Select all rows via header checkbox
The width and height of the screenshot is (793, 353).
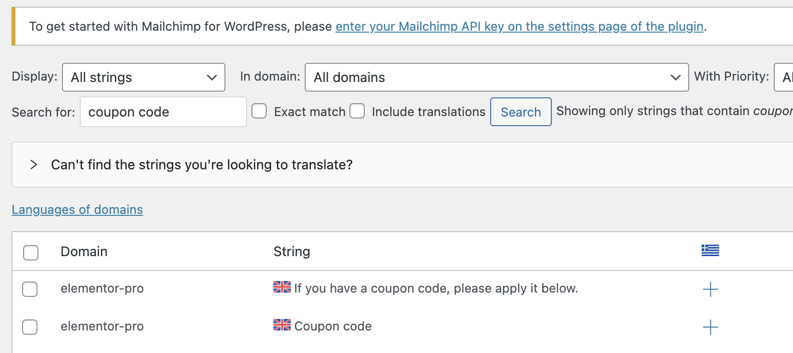(31, 252)
